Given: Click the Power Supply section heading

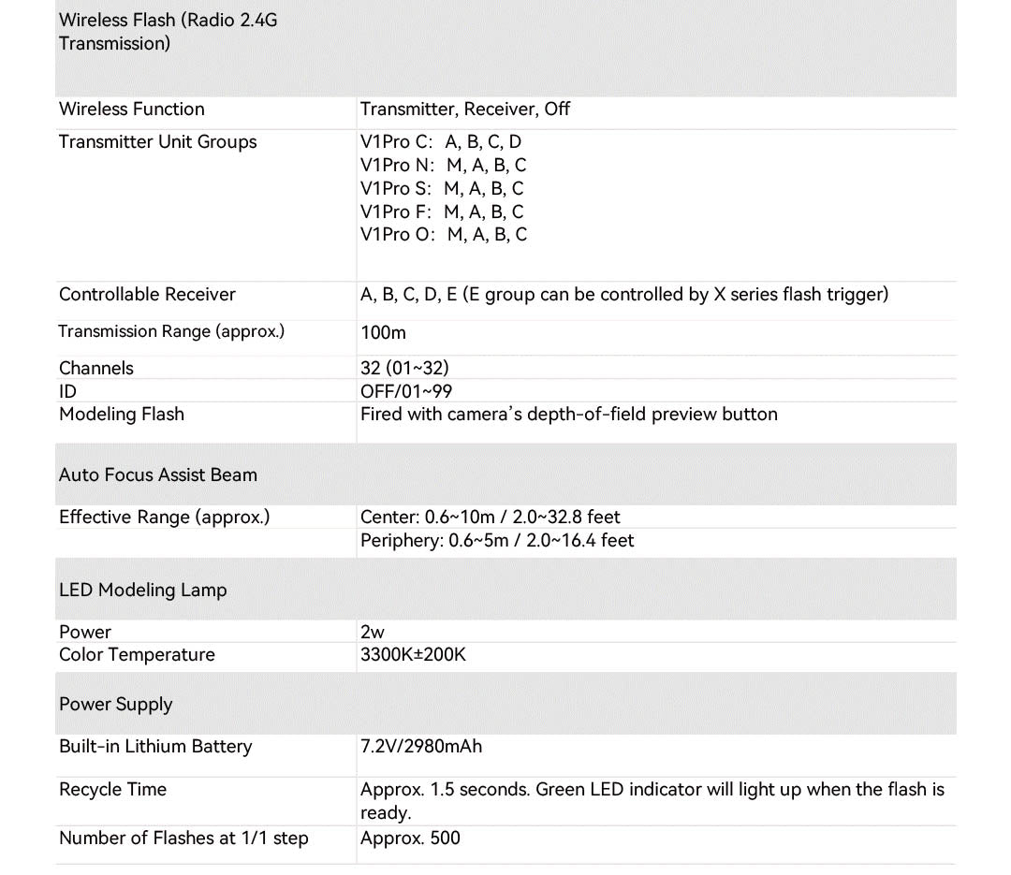Looking at the screenshot, I should [116, 705].
